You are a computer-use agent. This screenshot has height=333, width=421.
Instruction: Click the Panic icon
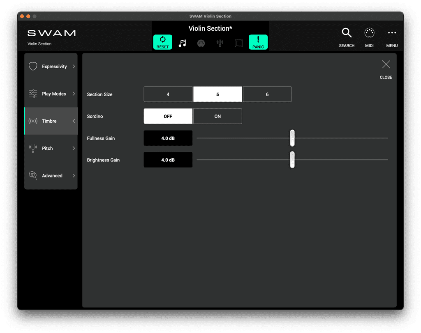point(258,41)
